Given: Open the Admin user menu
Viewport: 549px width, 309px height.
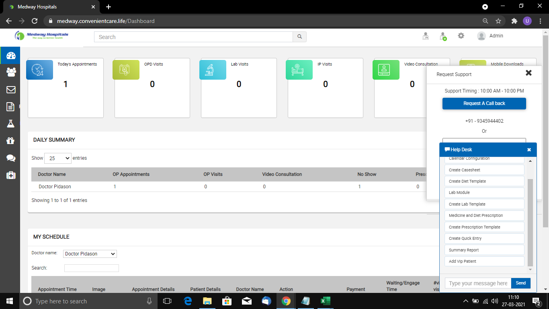Looking at the screenshot, I should 490,36.
